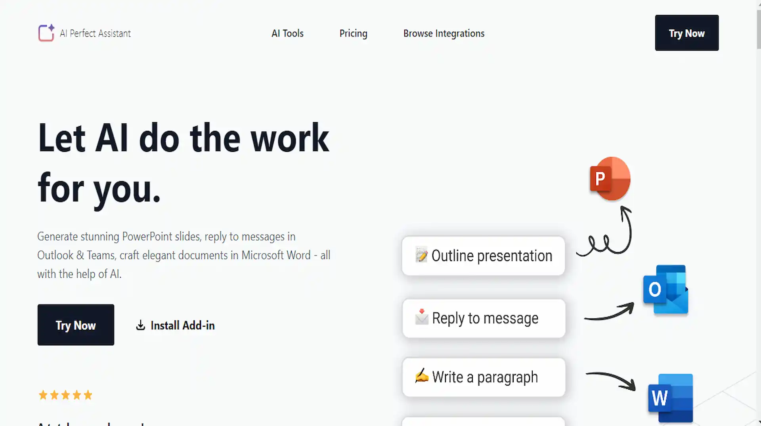The height and width of the screenshot is (426, 761).
Task: Open Browse Integrations in the navigation
Action: (444, 34)
